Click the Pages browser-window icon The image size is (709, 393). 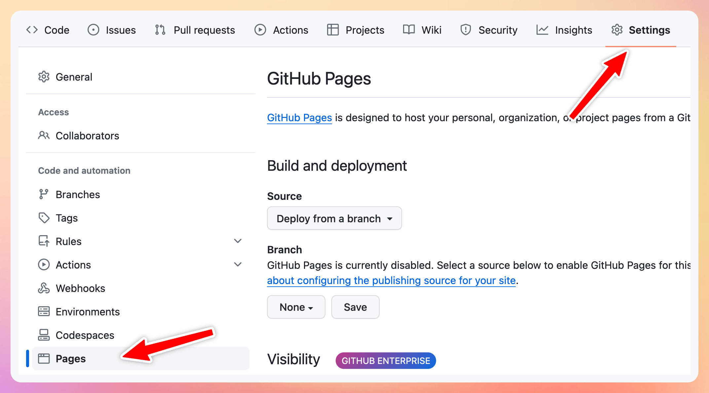click(44, 359)
